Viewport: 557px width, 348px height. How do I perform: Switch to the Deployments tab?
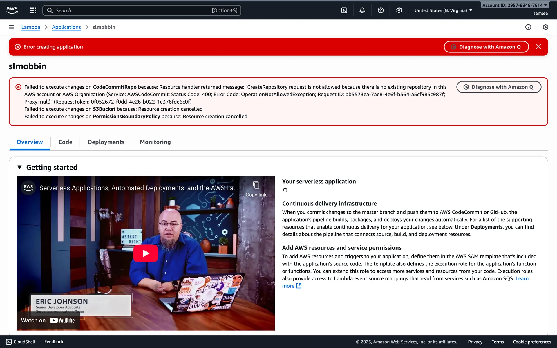click(106, 142)
